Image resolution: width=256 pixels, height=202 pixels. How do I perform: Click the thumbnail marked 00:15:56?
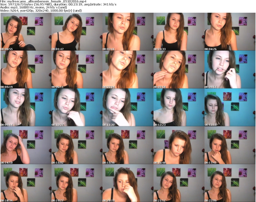pyautogui.click(x=127, y=145)
